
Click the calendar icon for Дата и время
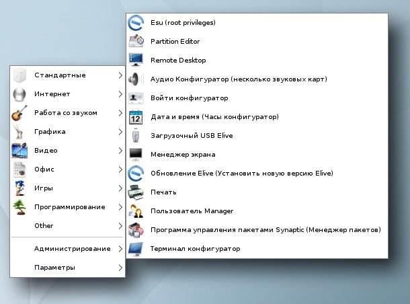tap(136, 117)
